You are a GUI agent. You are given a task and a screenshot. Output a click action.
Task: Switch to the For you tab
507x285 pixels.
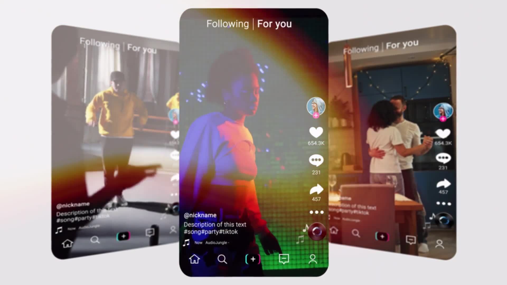point(275,23)
